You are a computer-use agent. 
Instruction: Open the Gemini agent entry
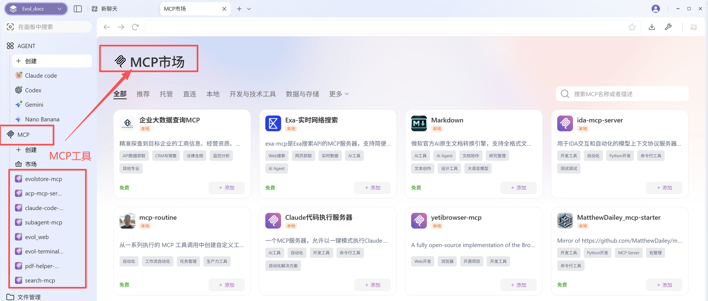pyautogui.click(x=34, y=105)
